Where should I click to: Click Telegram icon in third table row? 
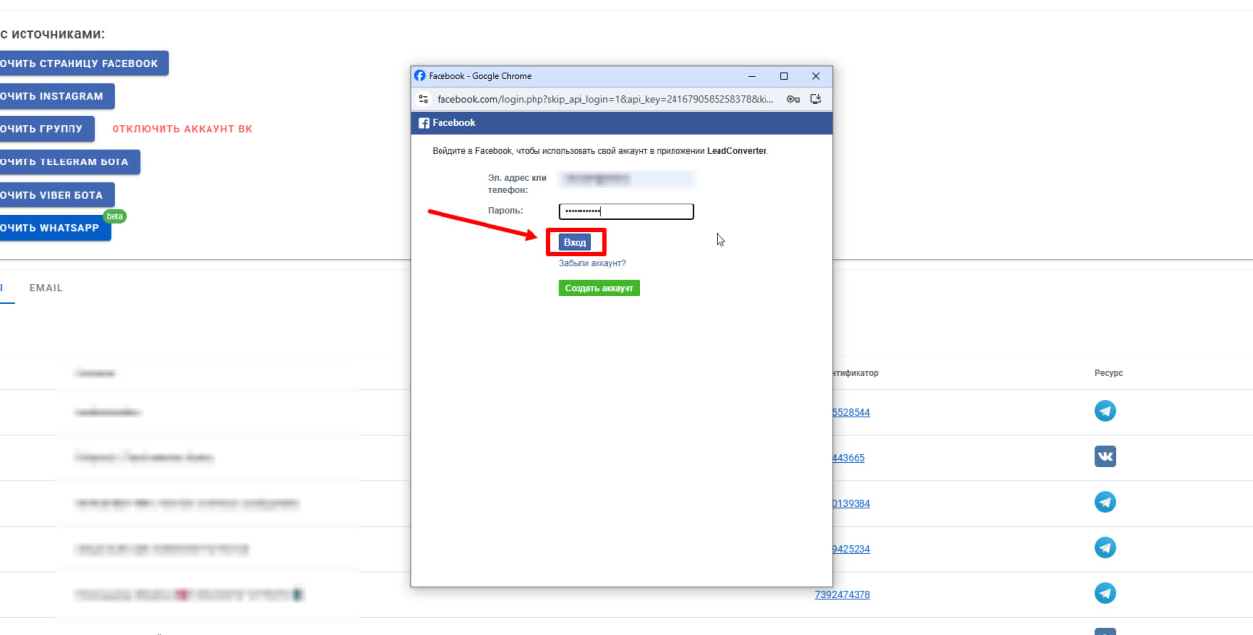(1105, 502)
